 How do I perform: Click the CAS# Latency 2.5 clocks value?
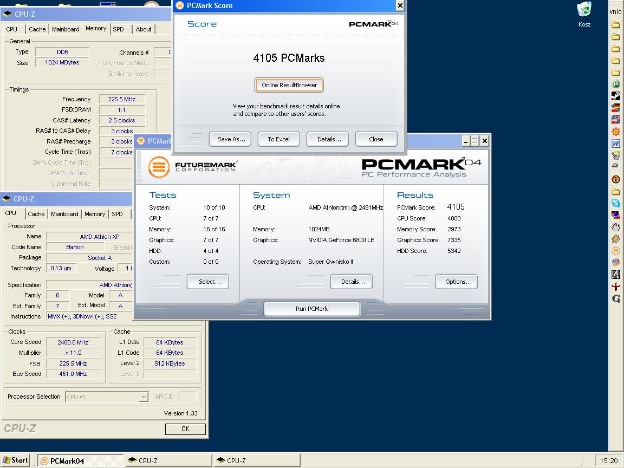point(122,120)
